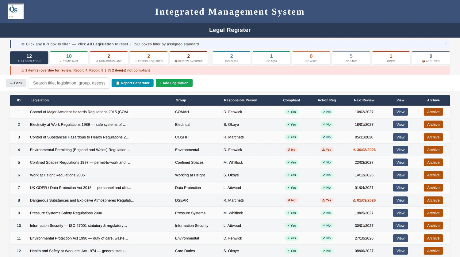
Task: View the Work at Height Regulations record
Action: 401,175
